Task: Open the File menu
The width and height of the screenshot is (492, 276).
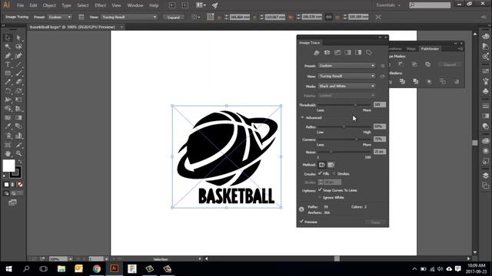Action: pyautogui.click(x=20, y=5)
